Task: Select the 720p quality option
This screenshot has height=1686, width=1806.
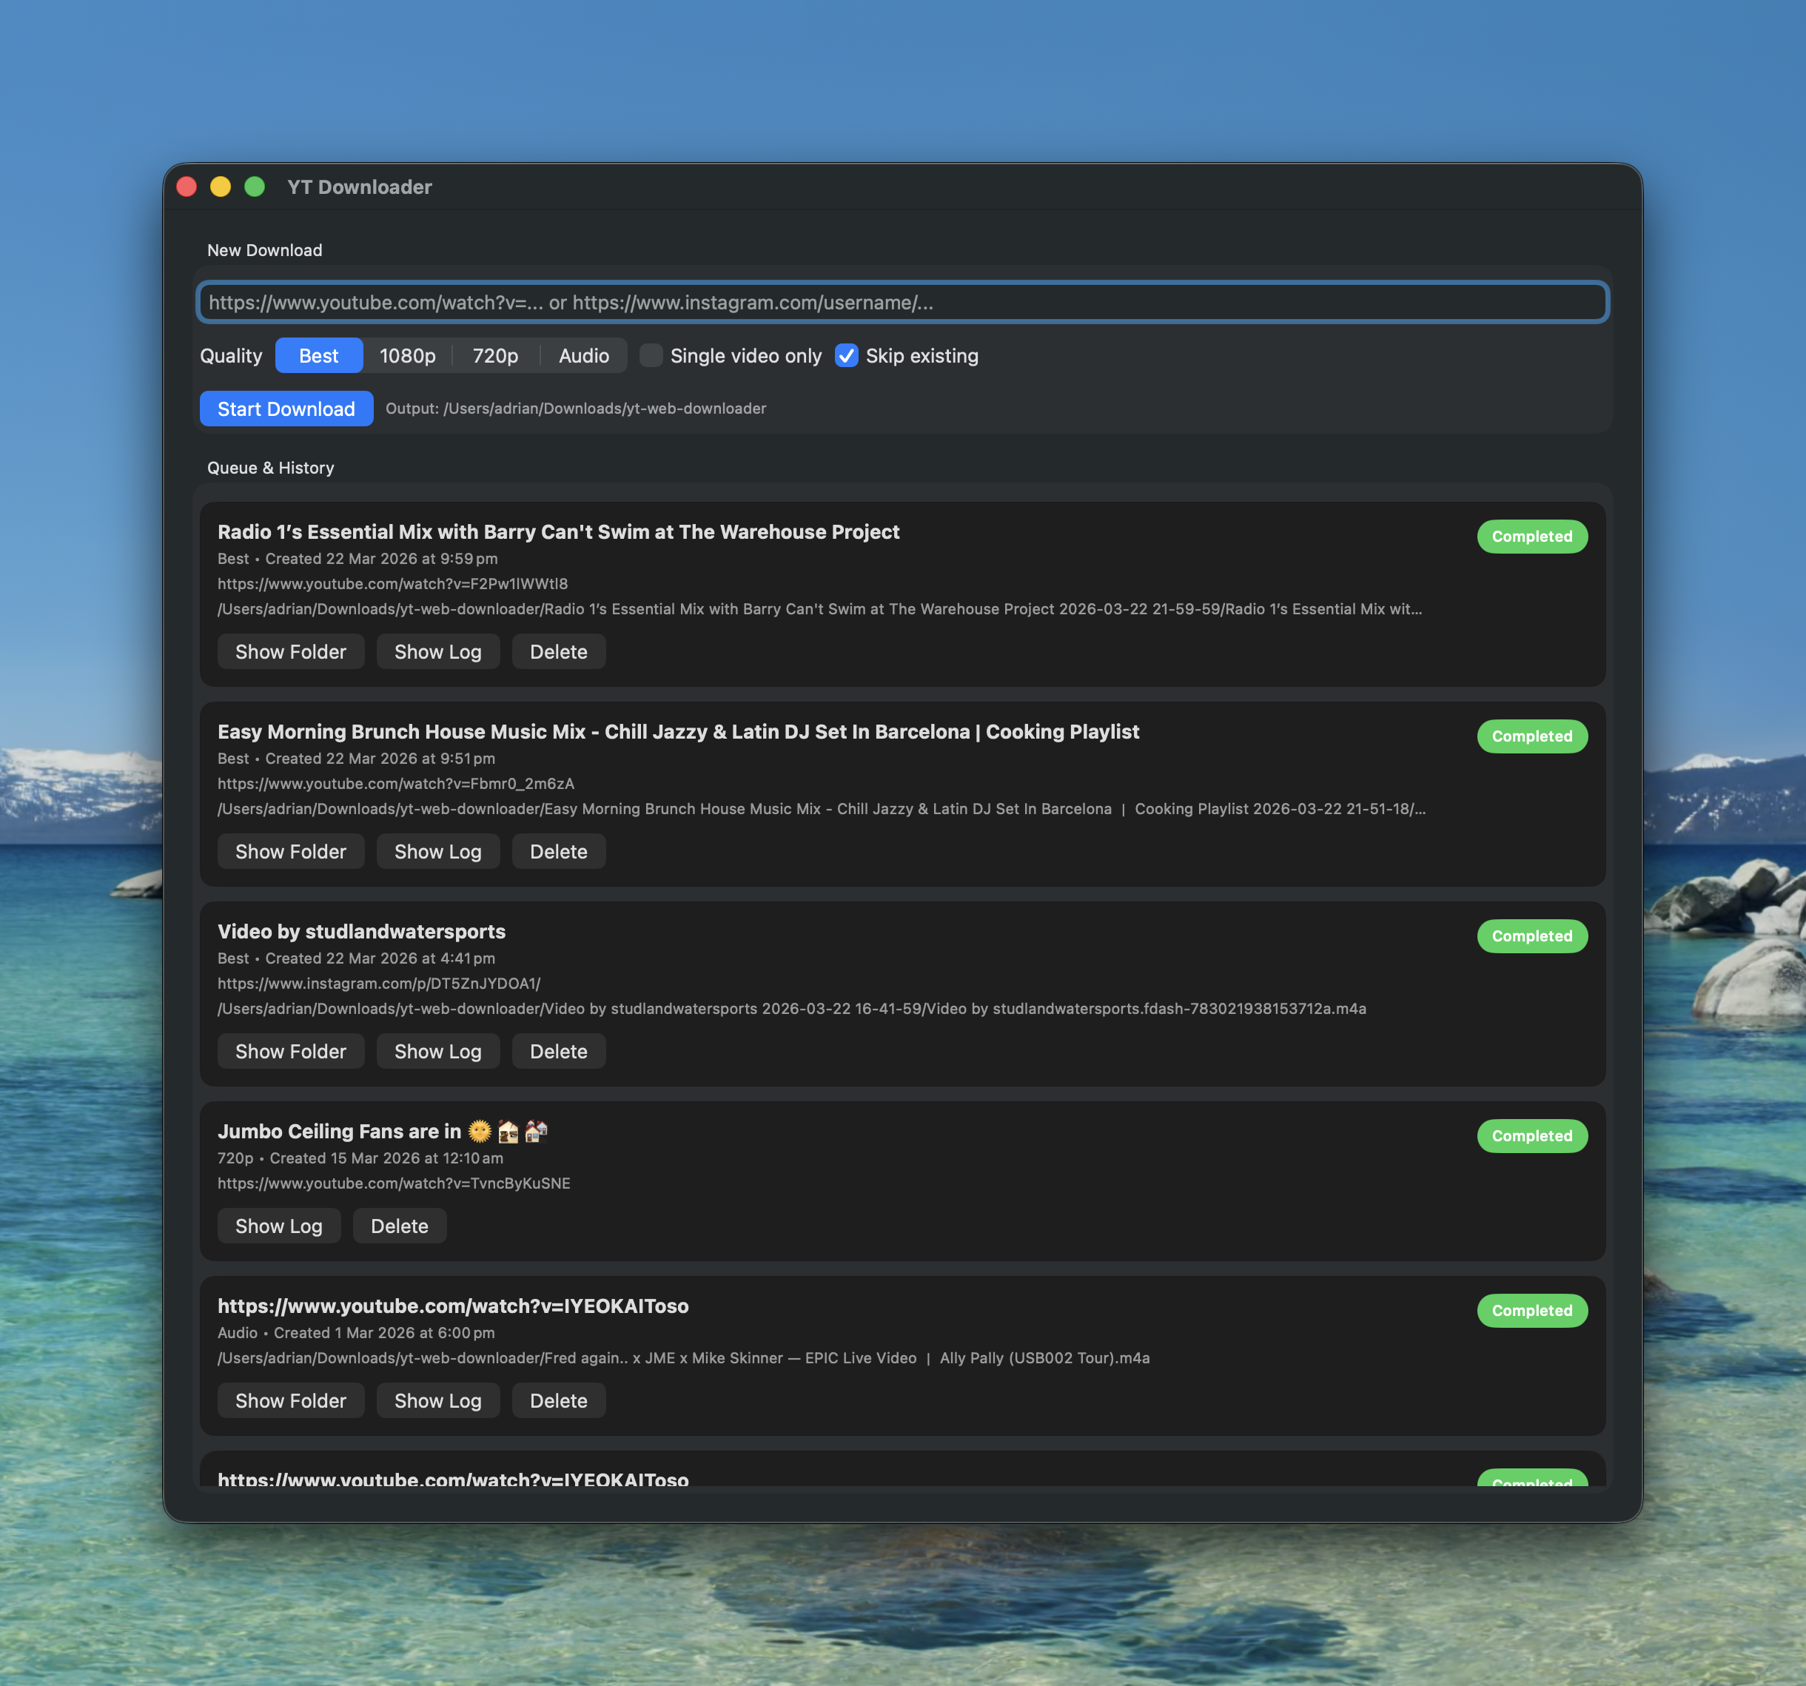Action: tap(494, 355)
